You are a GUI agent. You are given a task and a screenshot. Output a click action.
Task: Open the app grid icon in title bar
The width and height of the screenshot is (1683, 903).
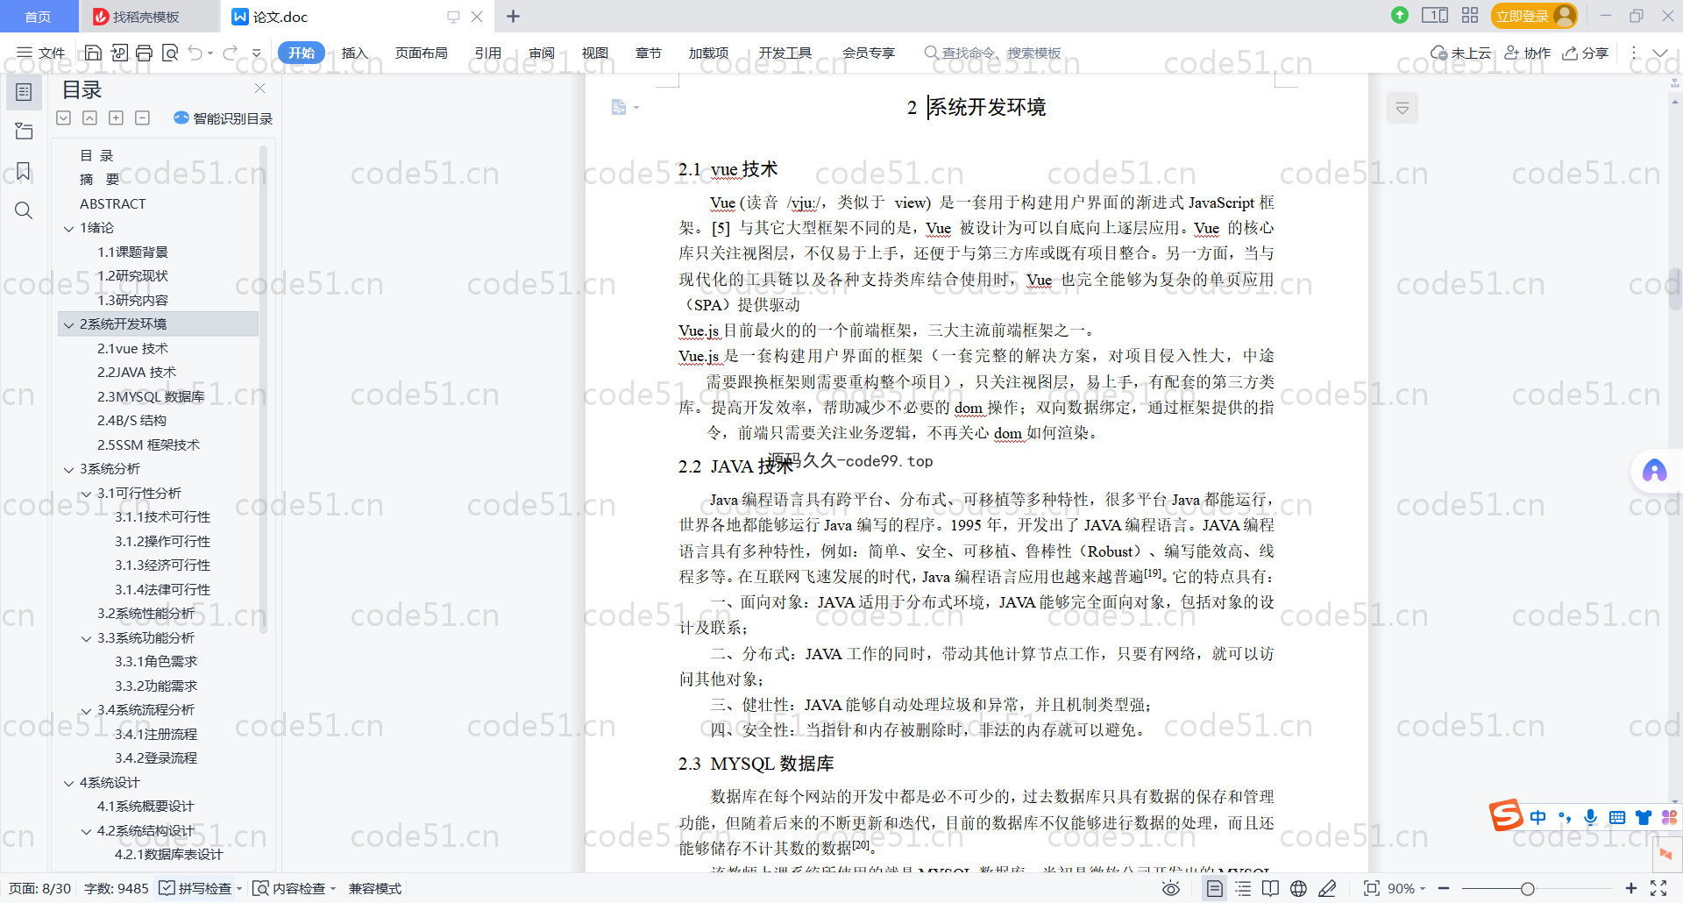click(1470, 15)
